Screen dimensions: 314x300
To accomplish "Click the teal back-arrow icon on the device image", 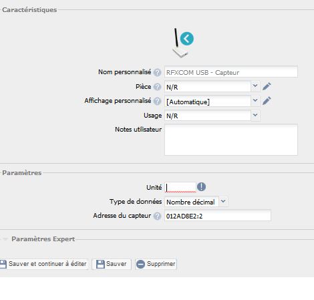I will click(187, 39).
